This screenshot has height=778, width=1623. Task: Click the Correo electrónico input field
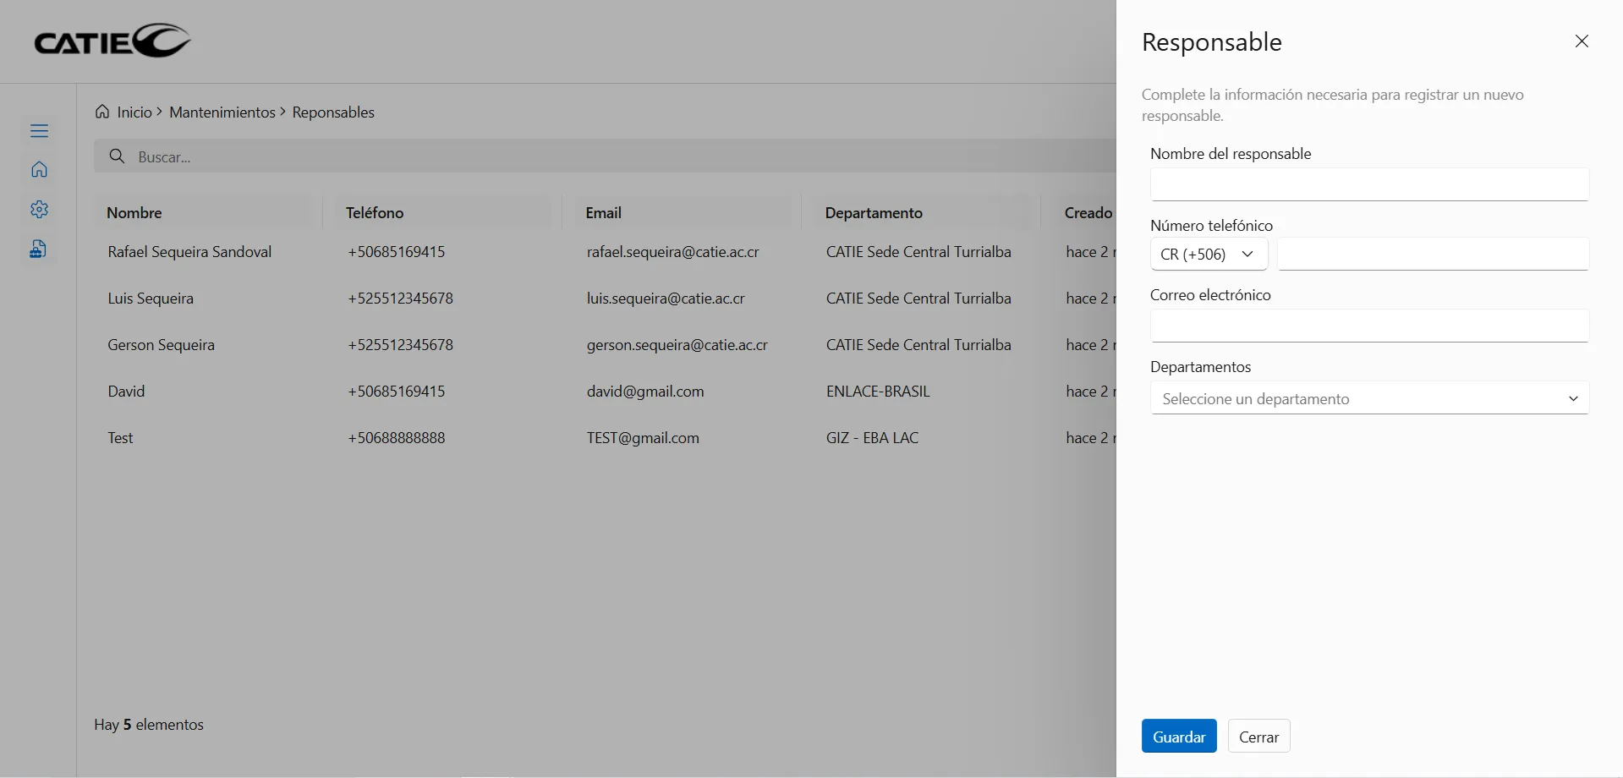pyautogui.click(x=1368, y=326)
